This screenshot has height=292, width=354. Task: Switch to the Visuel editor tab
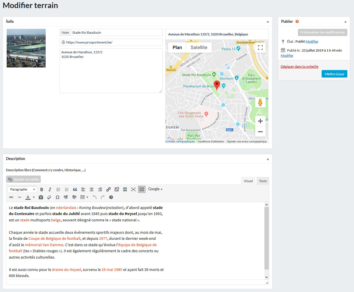coord(248,181)
